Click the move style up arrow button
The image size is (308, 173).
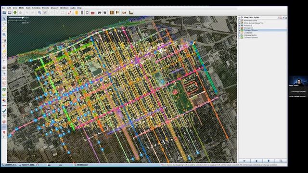tap(257, 161)
